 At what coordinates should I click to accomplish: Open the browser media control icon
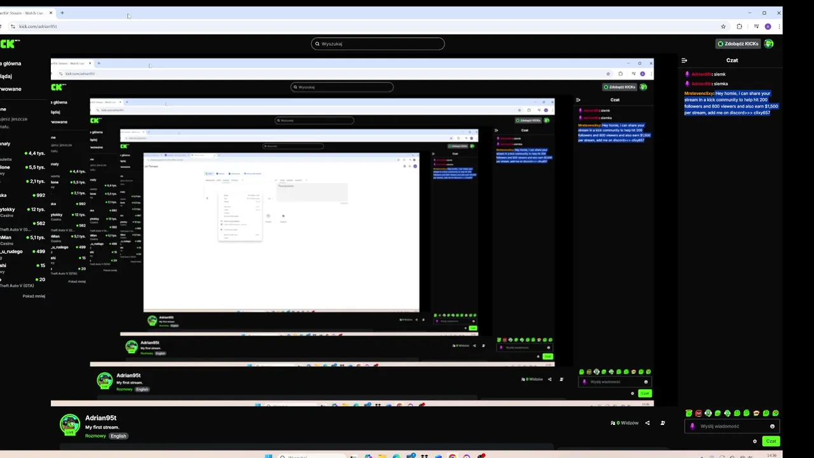pos(756,27)
